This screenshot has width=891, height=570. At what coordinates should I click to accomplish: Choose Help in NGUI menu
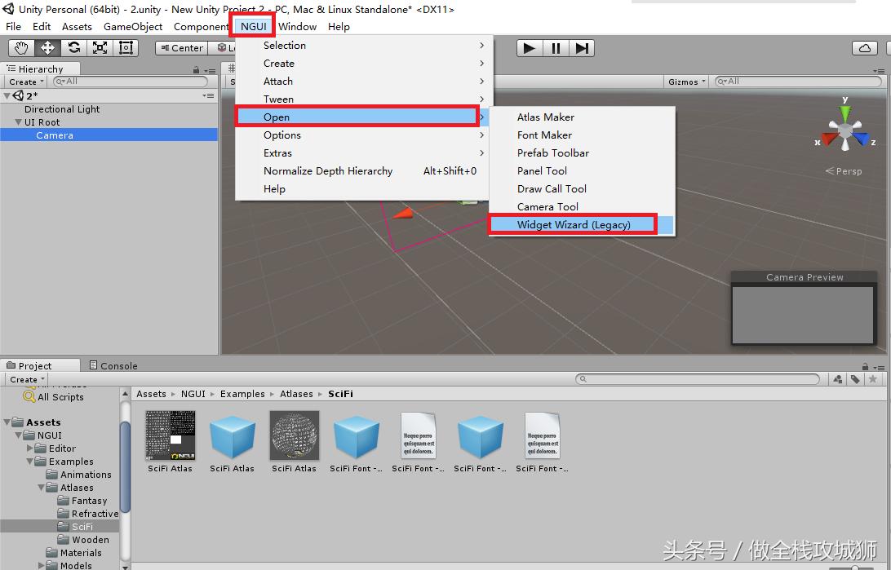[364, 189]
